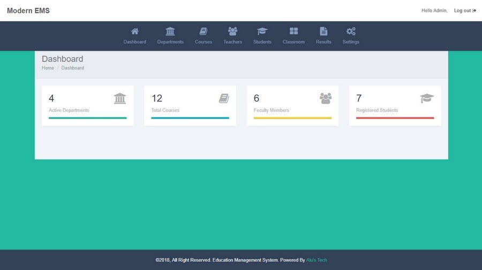
Task: Open Departments via the building icon
Action: click(x=170, y=32)
